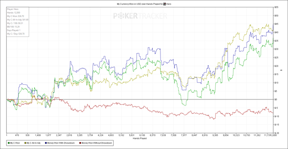Click the site icon before Hero in title

pyautogui.click(x=165, y=4)
